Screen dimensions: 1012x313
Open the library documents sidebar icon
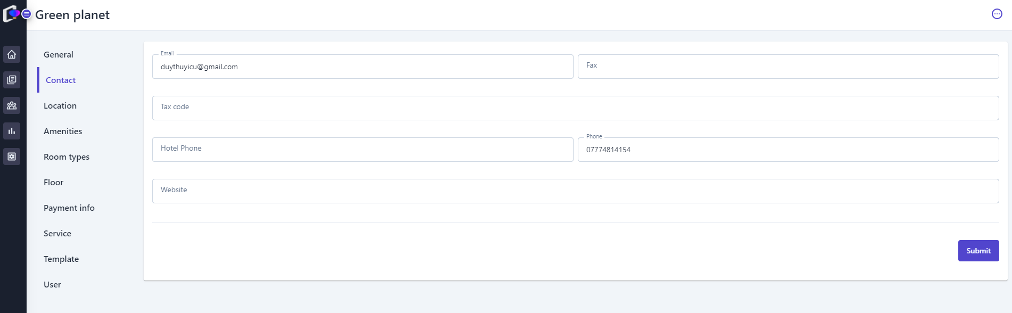12,80
